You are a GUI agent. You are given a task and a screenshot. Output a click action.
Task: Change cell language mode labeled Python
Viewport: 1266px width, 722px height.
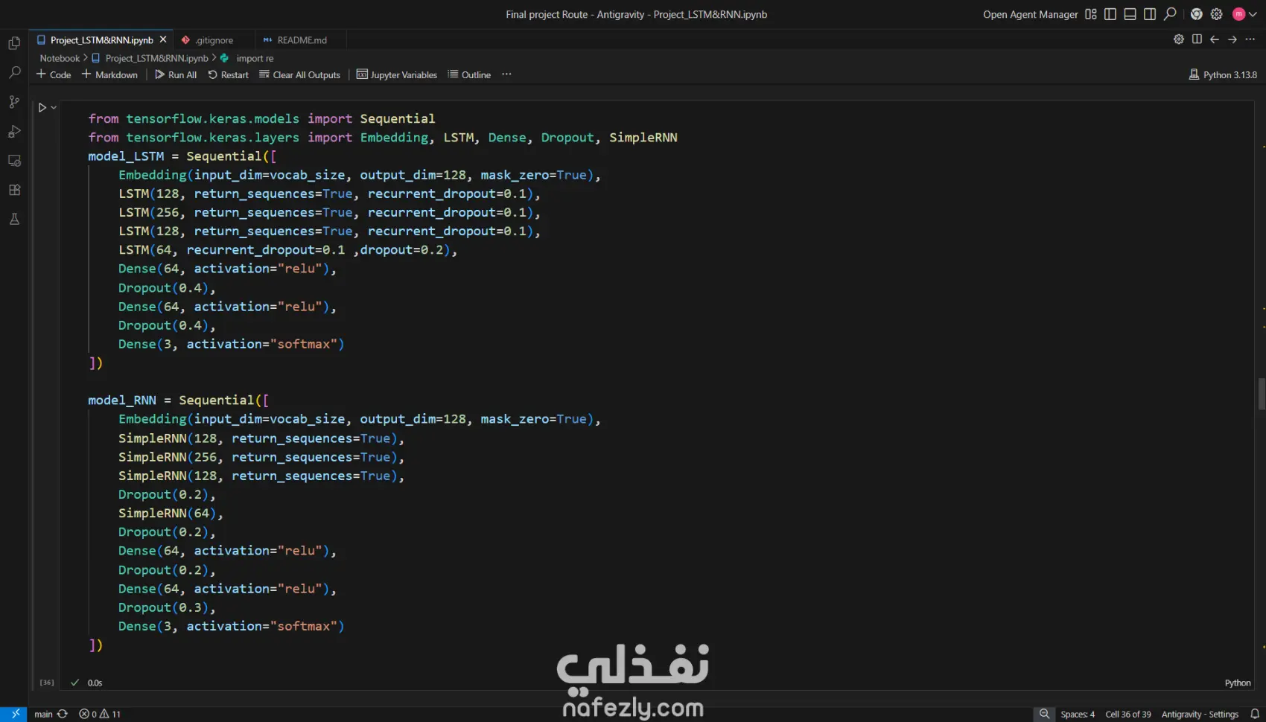click(1238, 683)
